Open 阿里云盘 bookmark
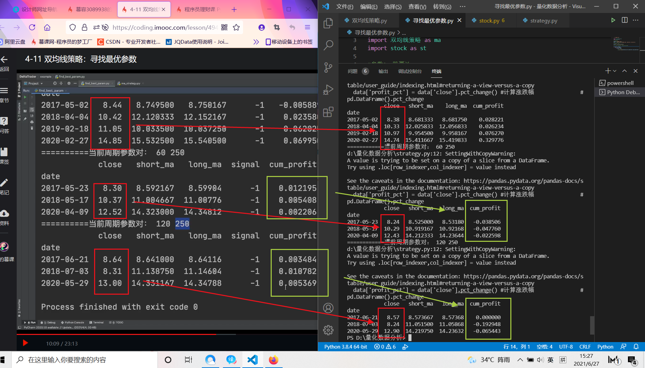645x368 pixels. click(x=12, y=42)
